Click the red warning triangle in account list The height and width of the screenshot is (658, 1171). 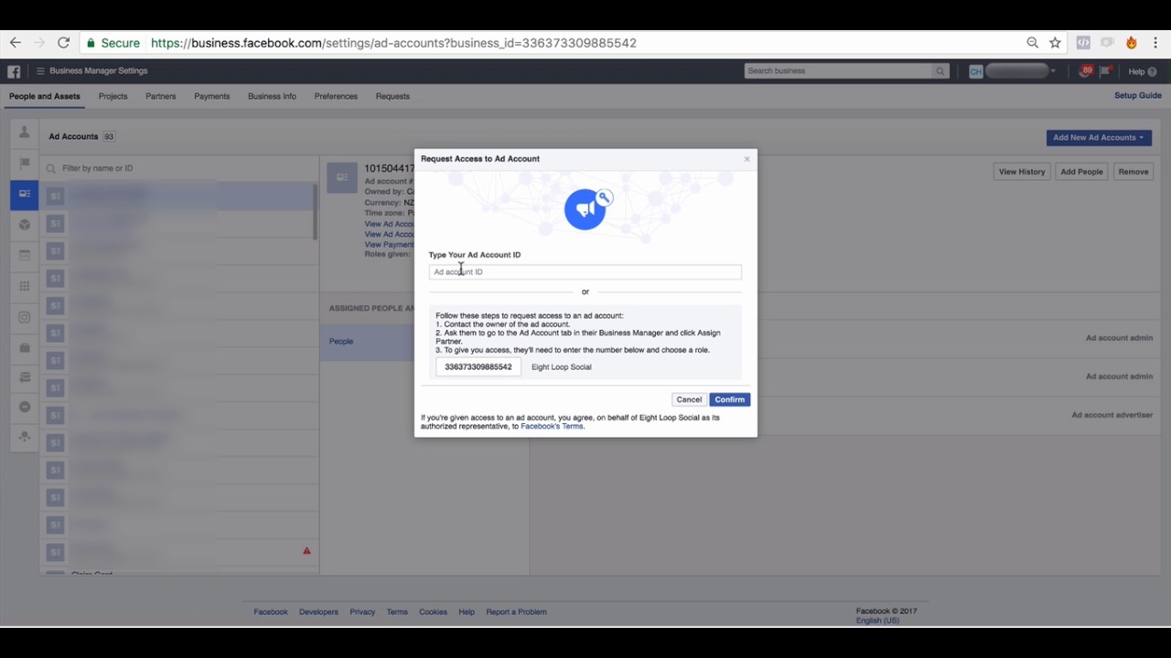pyautogui.click(x=306, y=551)
